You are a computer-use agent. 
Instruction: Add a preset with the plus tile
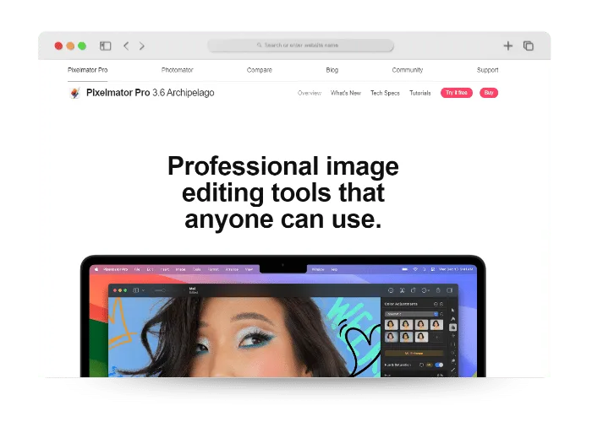pyautogui.click(x=437, y=338)
